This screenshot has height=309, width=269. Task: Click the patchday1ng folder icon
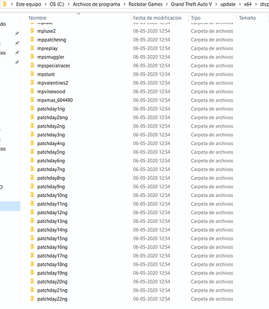click(32, 108)
